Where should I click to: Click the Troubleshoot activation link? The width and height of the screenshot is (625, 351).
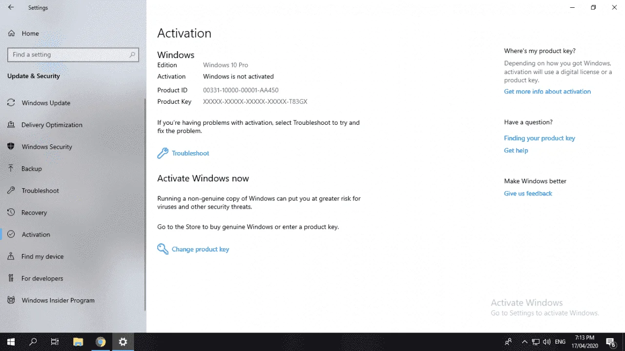[190, 153]
